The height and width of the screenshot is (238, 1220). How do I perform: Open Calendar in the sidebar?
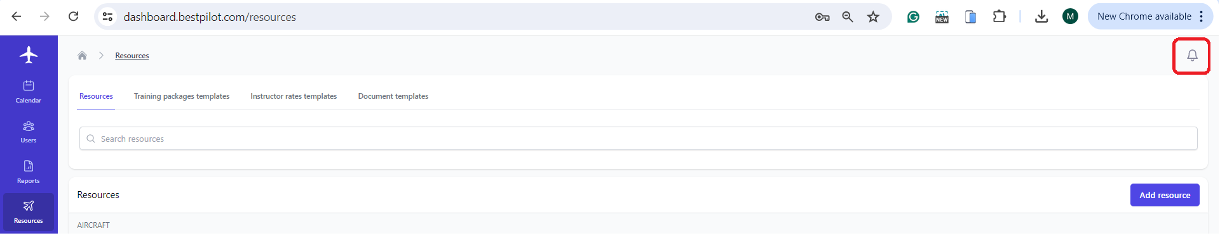coord(29,92)
